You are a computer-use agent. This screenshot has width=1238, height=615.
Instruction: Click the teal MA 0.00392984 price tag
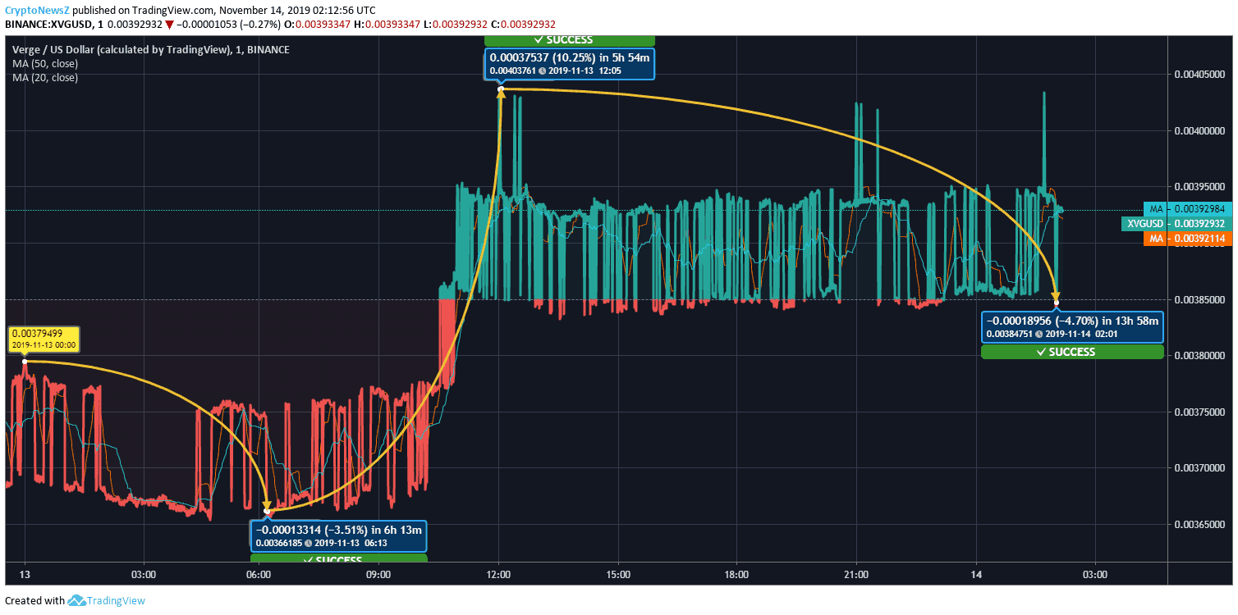(1186, 209)
